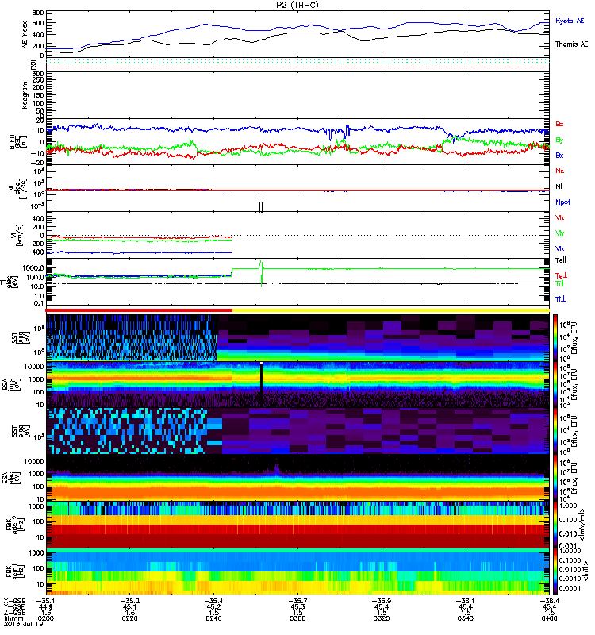This screenshot has height=635, width=595.
Task: Select the red "Te⊥" temperature legend label
Action: pos(561,275)
